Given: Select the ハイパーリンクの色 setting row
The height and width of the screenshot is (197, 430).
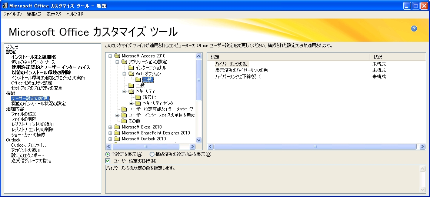Looking at the screenshot, I should click(231, 64).
